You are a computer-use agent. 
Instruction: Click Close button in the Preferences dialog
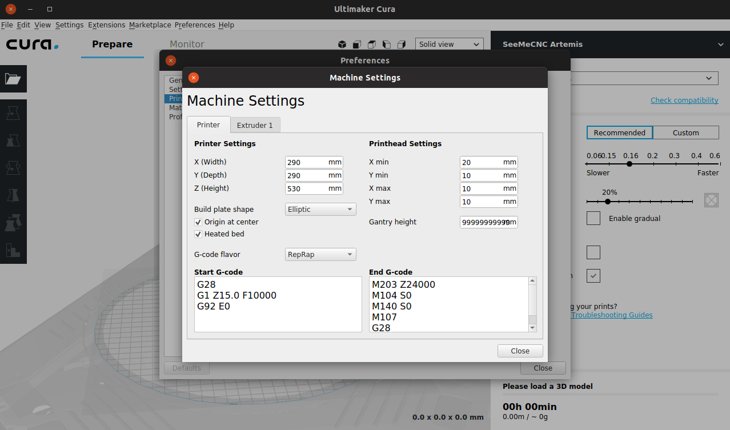tap(543, 368)
